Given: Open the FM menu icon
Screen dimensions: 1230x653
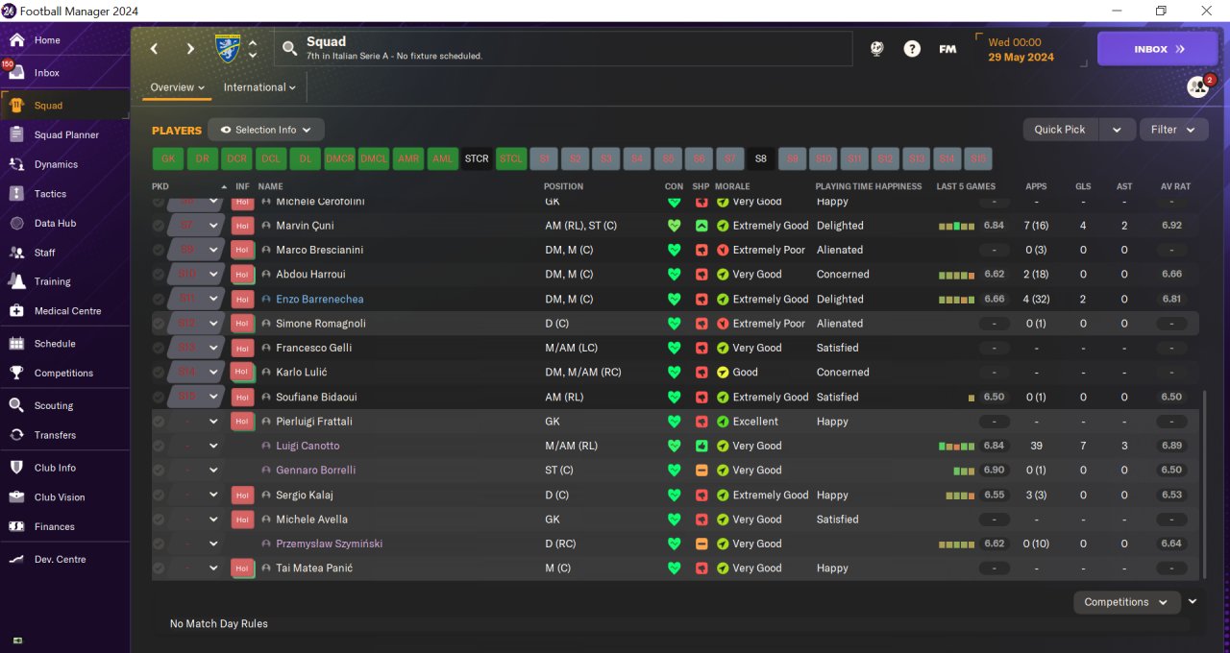Looking at the screenshot, I should tap(947, 49).
